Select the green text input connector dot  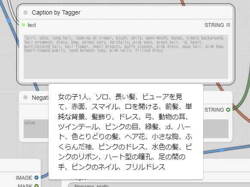coord(23,25)
